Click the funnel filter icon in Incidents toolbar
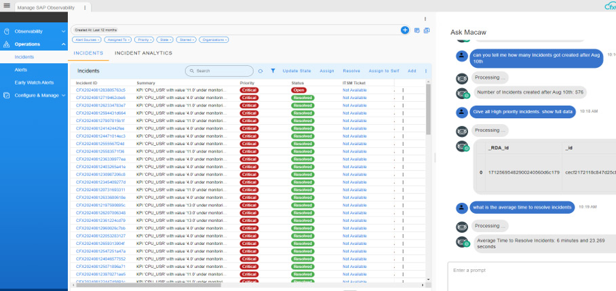 click(273, 71)
